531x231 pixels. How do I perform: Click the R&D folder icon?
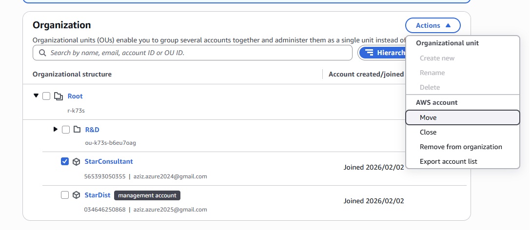pyautogui.click(x=77, y=130)
